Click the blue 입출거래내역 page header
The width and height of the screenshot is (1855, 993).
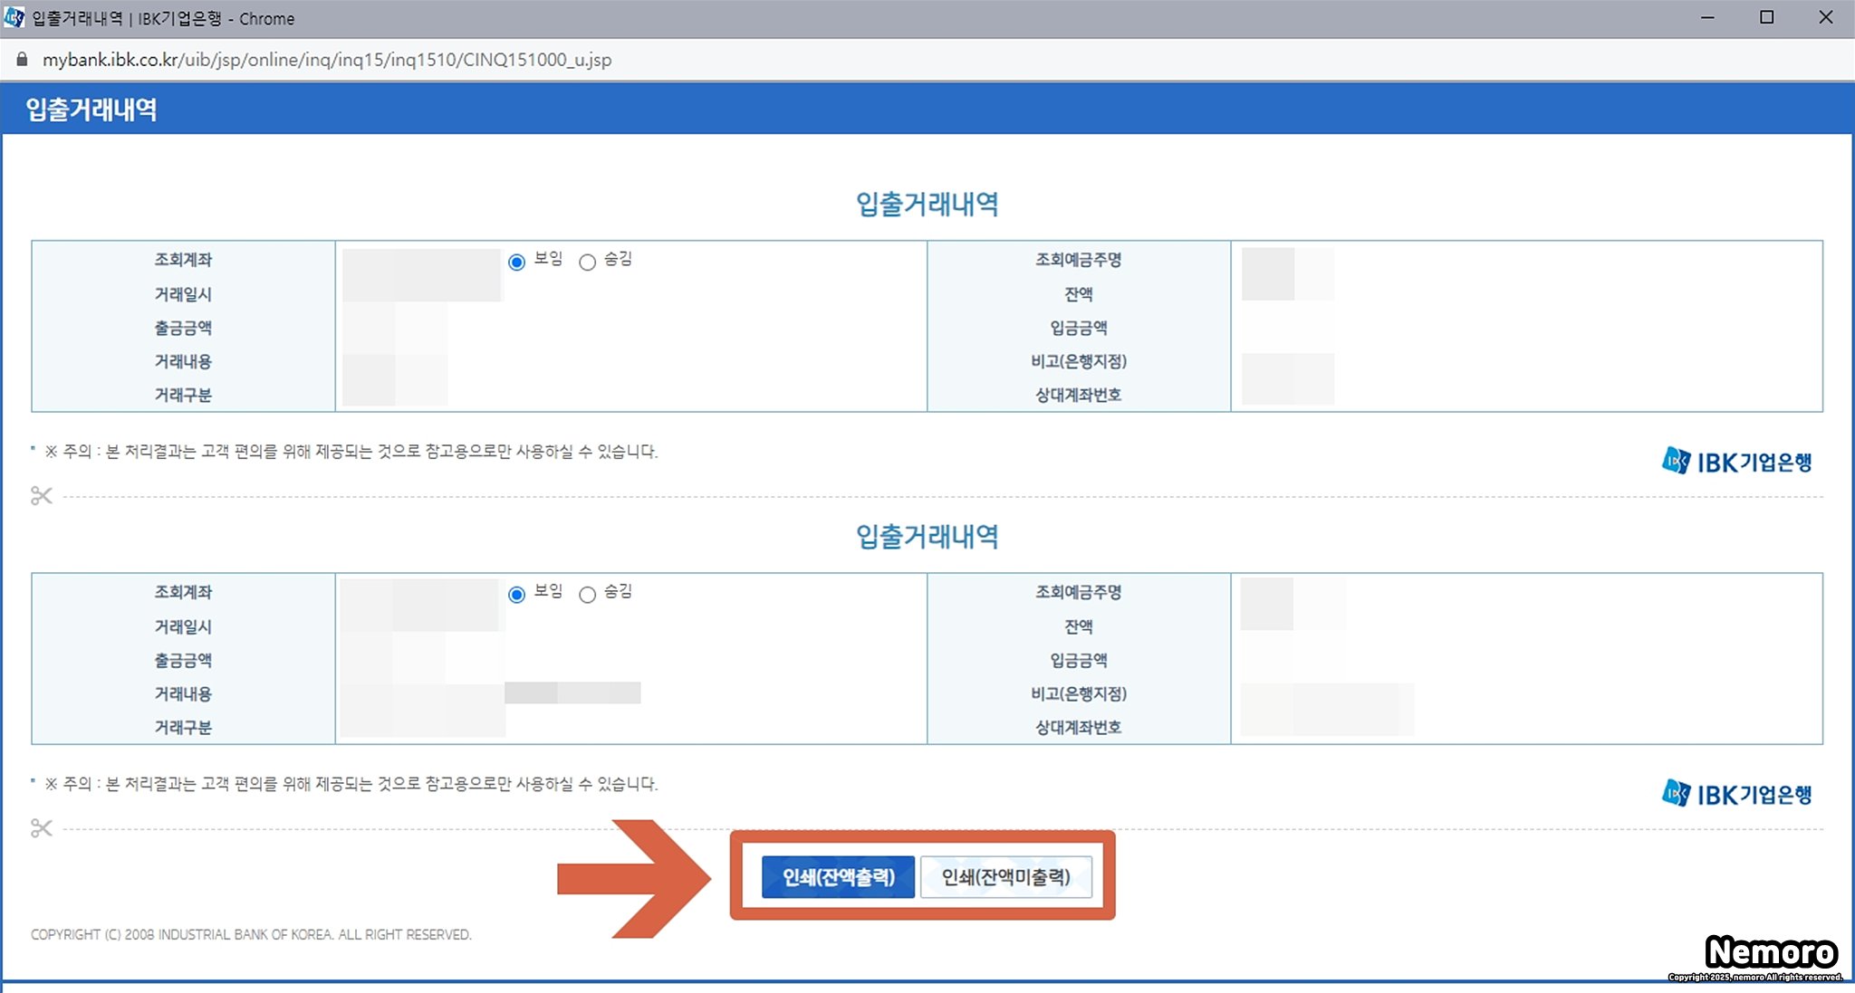click(91, 110)
